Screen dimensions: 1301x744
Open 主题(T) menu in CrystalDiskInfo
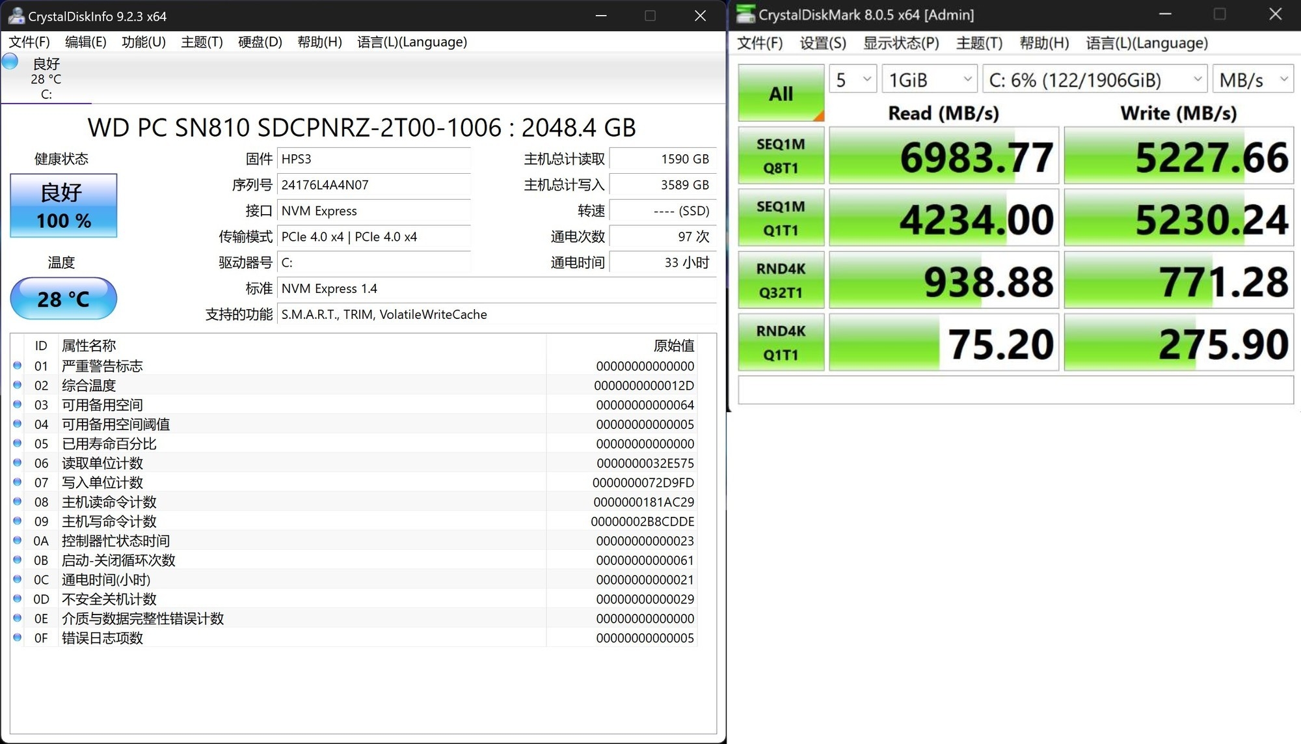point(202,42)
